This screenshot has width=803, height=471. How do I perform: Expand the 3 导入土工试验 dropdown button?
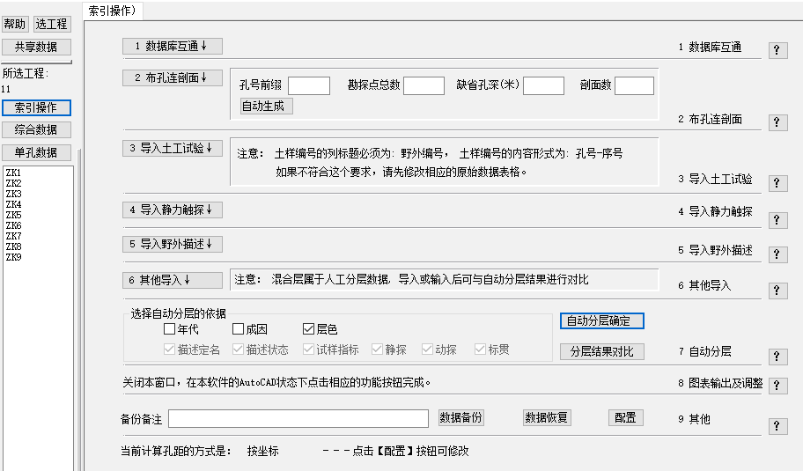pyautogui.click(x=172, y=149)
